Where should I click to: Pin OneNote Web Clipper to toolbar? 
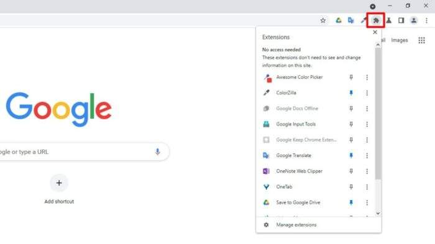(351, 171)
